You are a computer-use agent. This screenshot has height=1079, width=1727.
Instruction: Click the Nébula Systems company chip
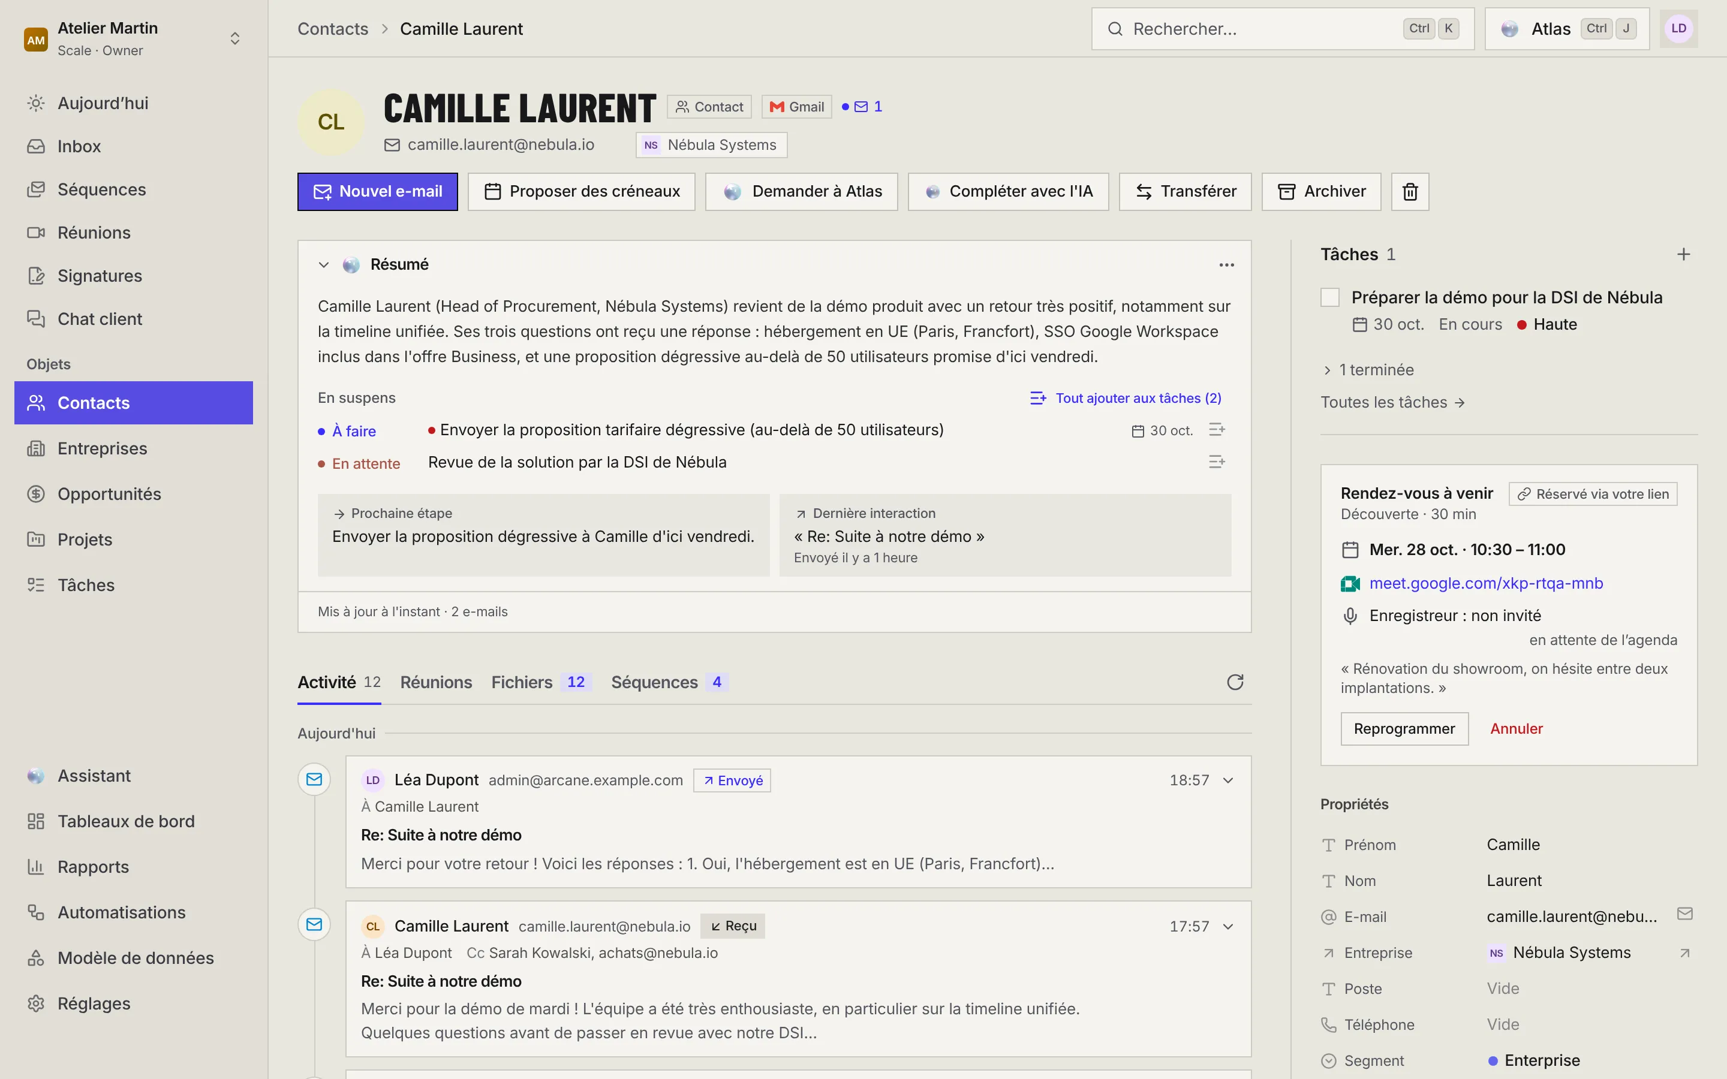(x=712, y=145)
